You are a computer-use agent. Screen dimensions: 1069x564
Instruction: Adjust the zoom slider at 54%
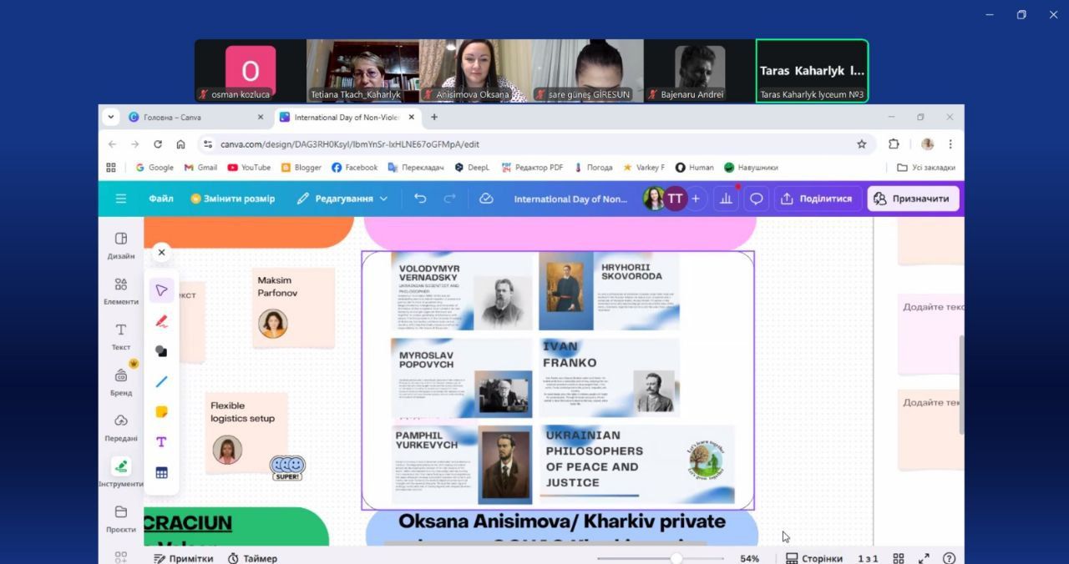pos(676,558)
